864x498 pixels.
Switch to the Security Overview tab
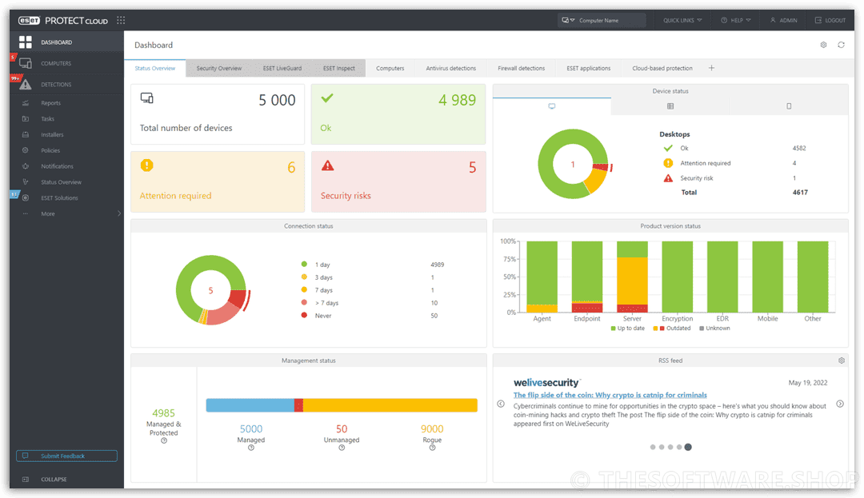click(218, 68)
